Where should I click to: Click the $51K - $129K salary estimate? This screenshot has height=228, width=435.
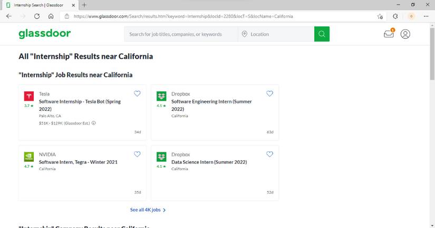click(x=64, y=123)
